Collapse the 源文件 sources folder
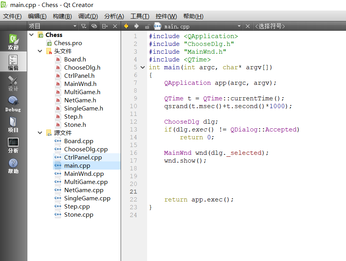346x261 pixels. [40, 133]
